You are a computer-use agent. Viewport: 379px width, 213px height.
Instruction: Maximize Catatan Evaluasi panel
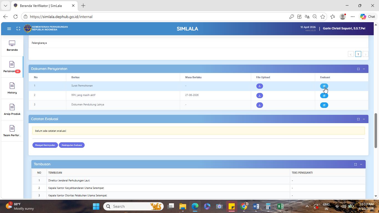[x=358, y=119]
